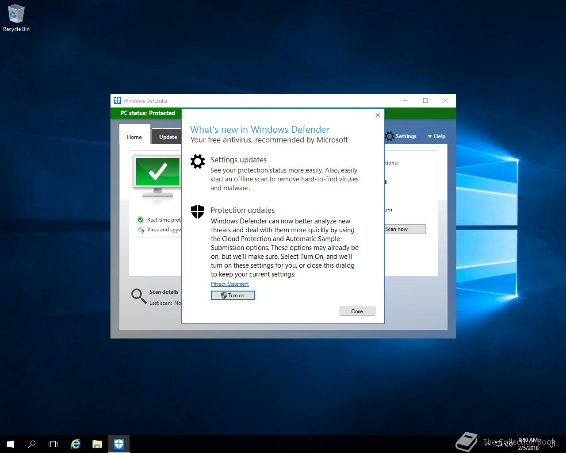Switch to the Home tab
The image size is (566, 453).
point(134,137)
